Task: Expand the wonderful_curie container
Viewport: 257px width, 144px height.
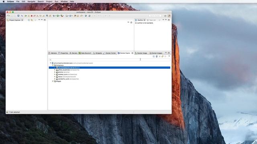Action: coord(55,79)
